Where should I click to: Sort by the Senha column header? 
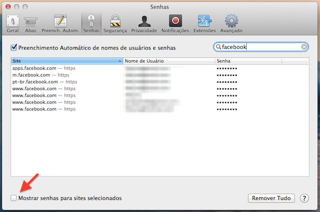point(248,61)
